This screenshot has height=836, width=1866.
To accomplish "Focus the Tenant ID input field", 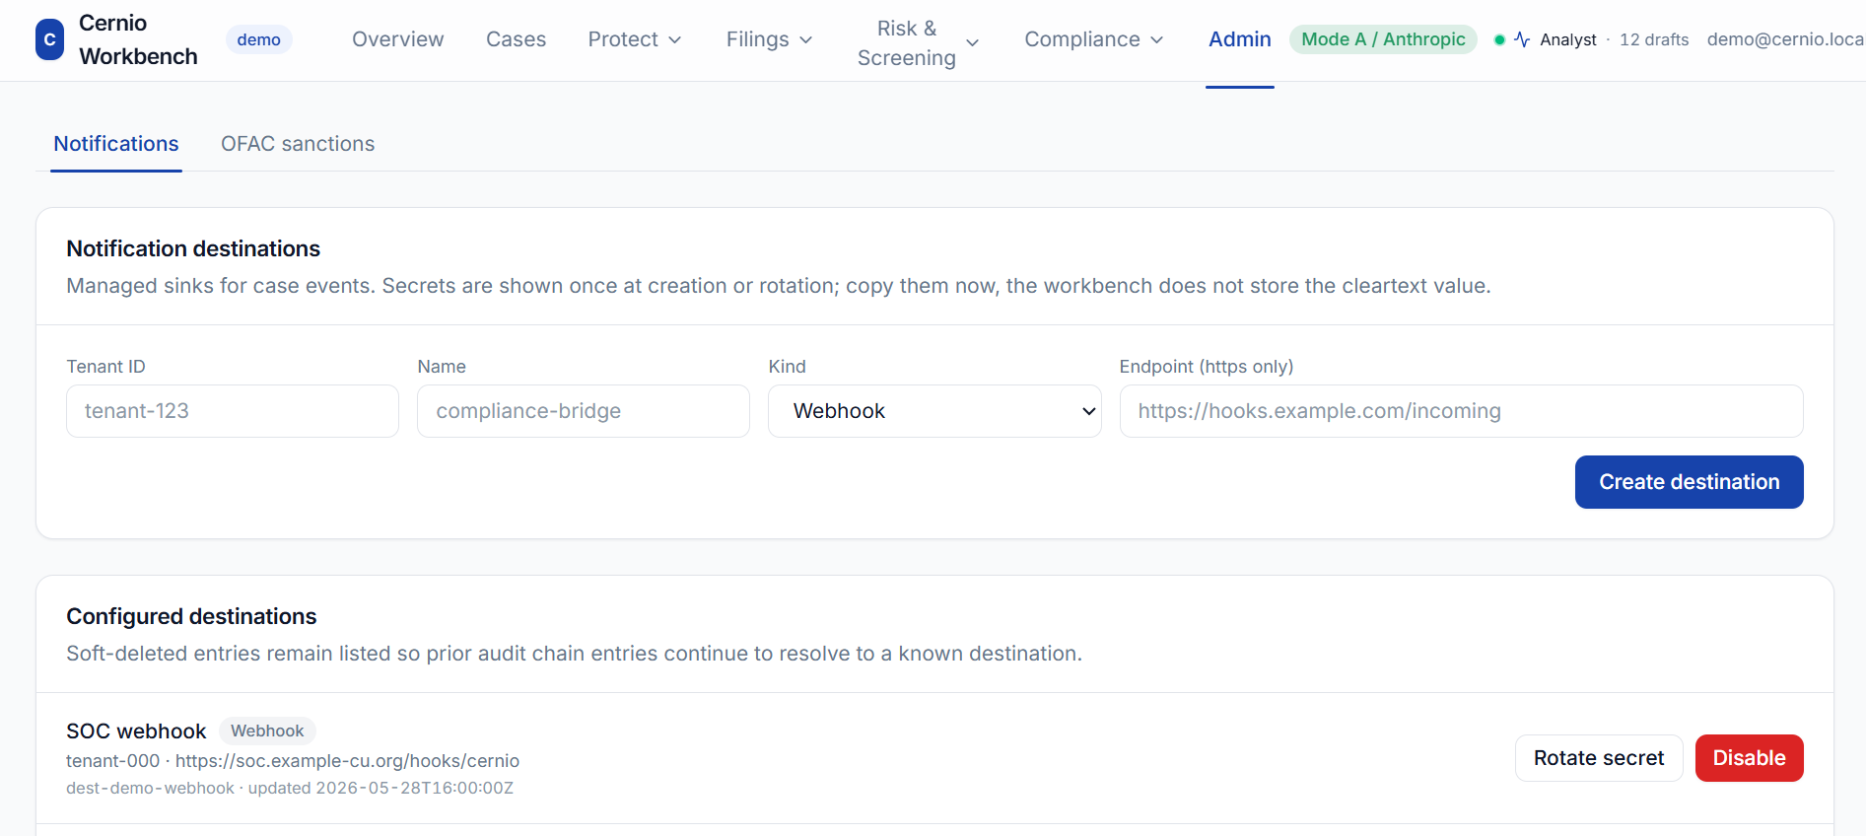I will pos(233,411).
